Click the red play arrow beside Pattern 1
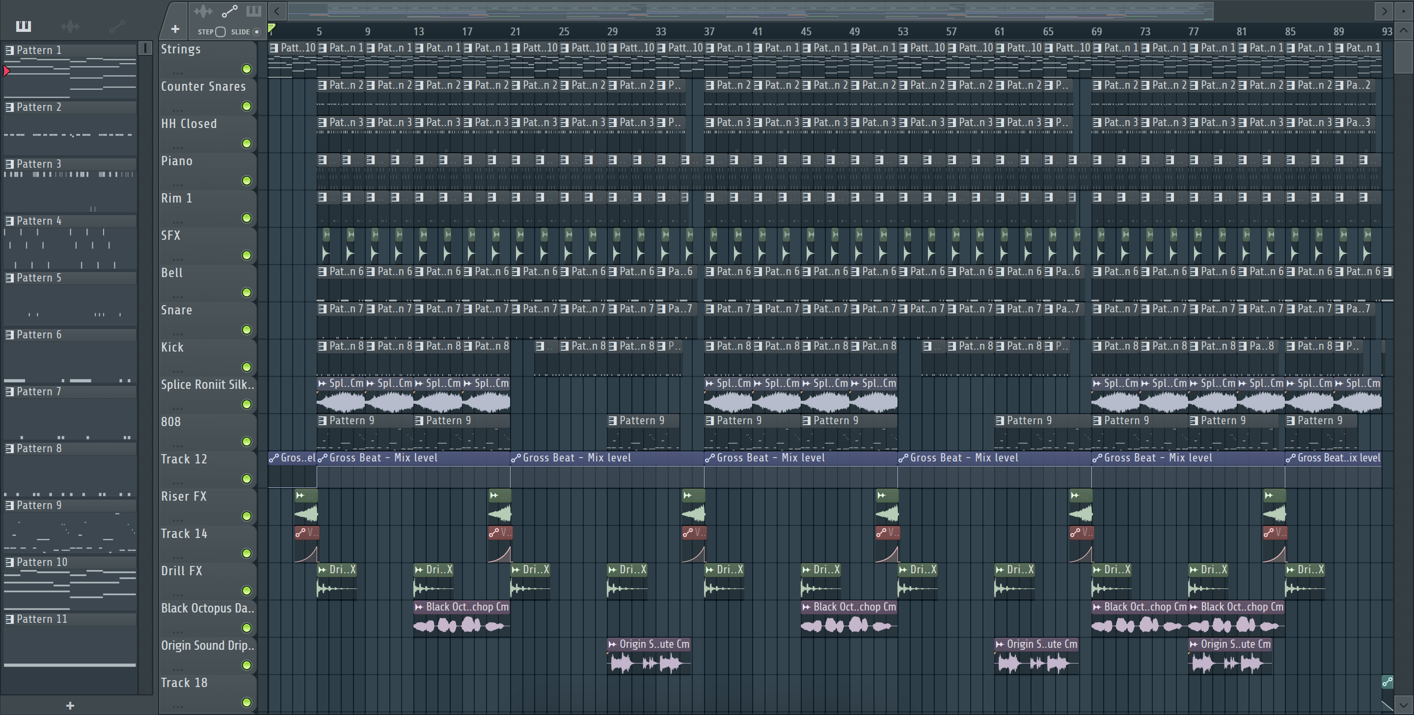The height and width of the screenshot is (715, 1414). pyautogui.click(x=6, y=71)
